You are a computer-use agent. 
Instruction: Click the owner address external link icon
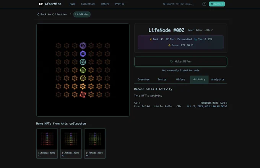(x=212, y=30)
